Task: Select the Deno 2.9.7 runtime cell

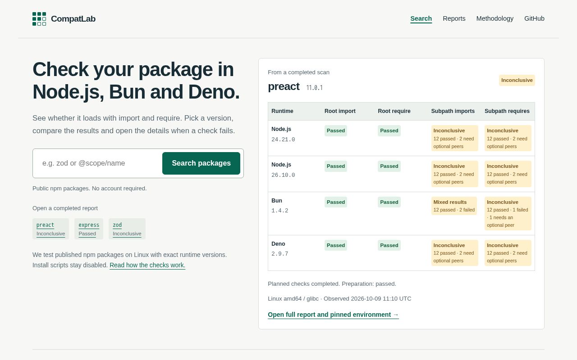Action: coord(294,253)
